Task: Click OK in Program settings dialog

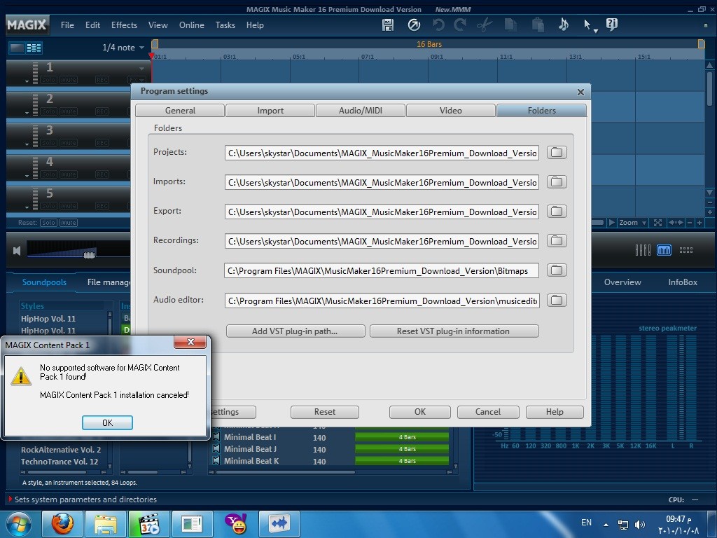Action: click(x=420, y=412)
